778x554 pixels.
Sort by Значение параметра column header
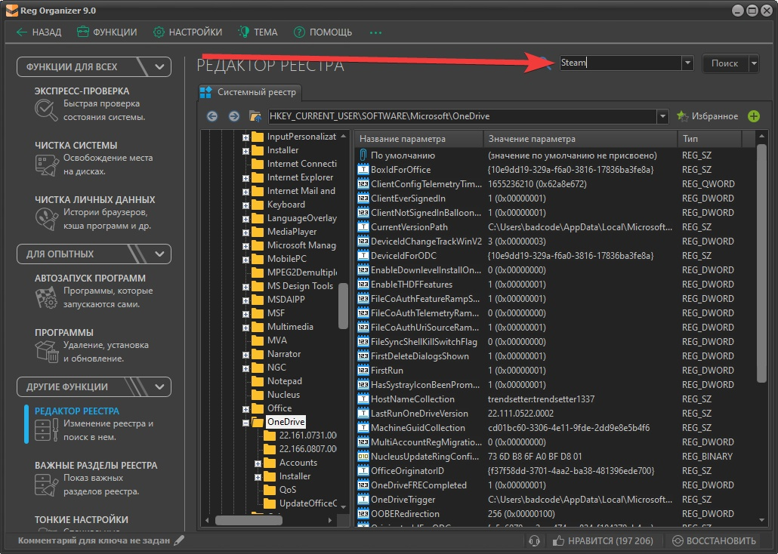pos(581,139)
